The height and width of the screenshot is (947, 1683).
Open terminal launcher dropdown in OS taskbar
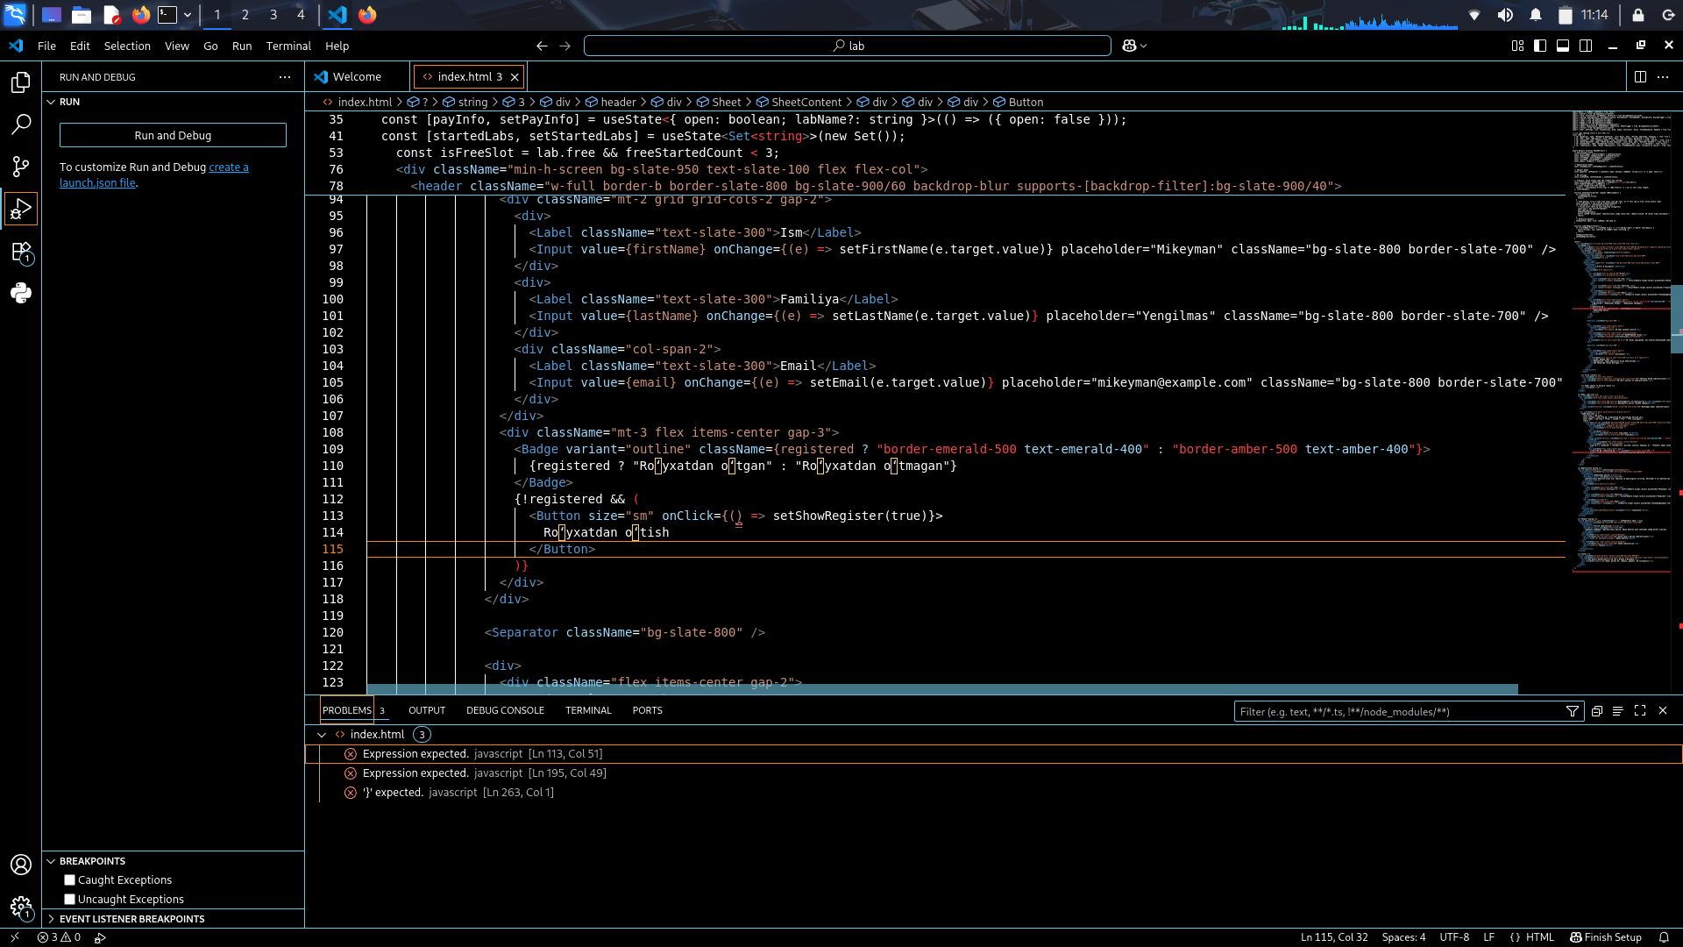click(188, 15)
